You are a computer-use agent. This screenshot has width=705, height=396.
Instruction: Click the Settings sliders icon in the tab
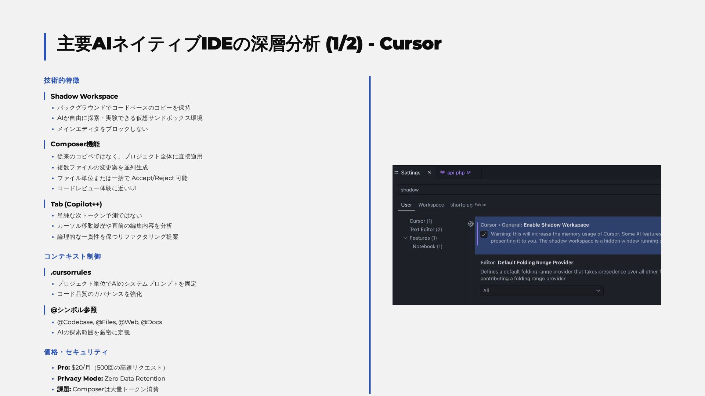point(396,172)
